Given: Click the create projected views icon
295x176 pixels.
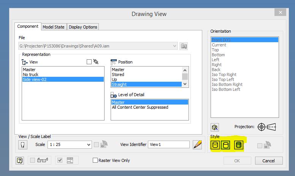Looking at the screenshot, I should tap(70, 160).
